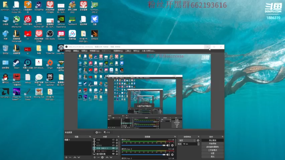Pop out the 来源 dock panel

click(118, 137)
